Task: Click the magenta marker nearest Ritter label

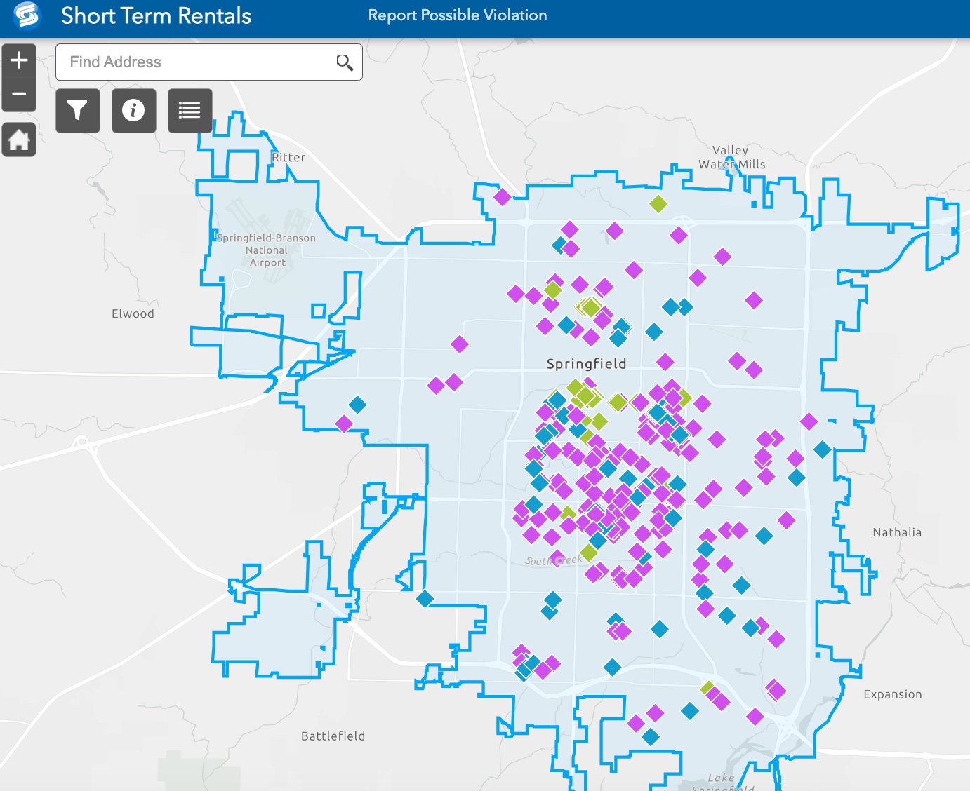Action: pyautogui.click(x=502, y=197)
